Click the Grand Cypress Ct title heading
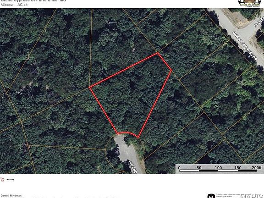The image size is (264, 198). click(x=33, y=1)
